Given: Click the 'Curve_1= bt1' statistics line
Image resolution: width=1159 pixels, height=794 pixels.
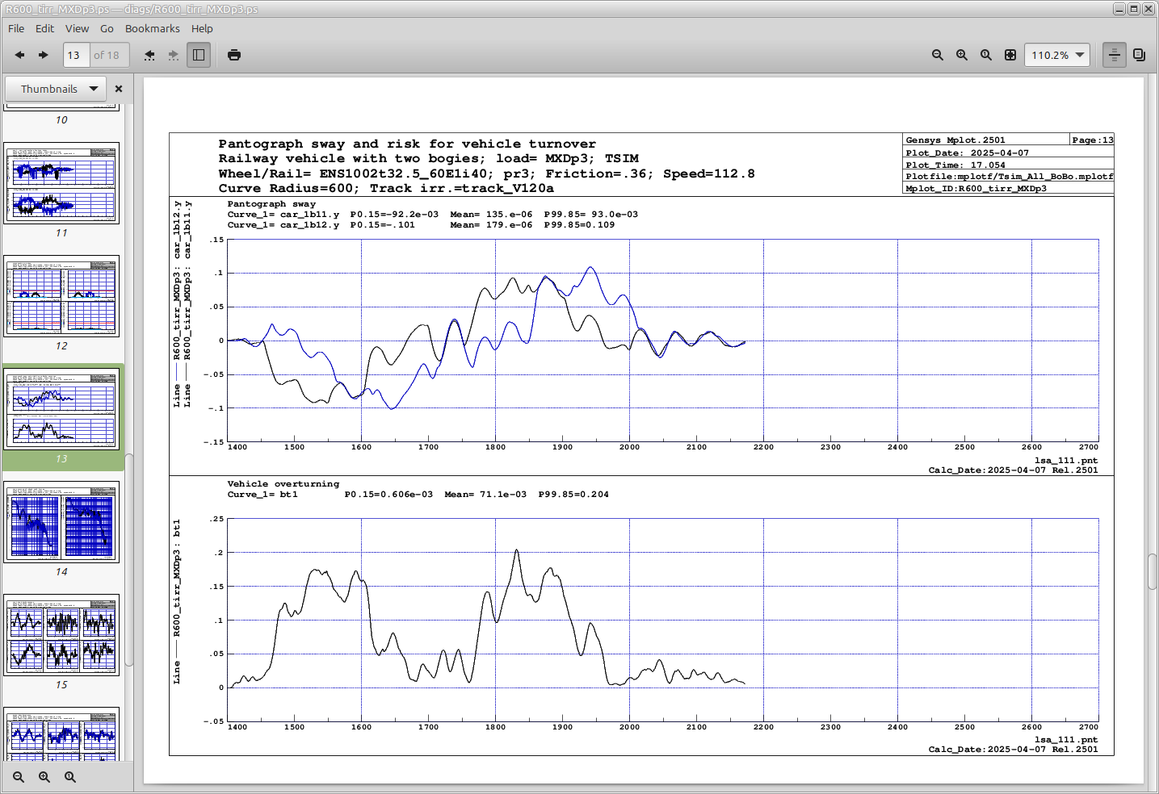Looking at the screenshot, I should click(x=418, y=495).
